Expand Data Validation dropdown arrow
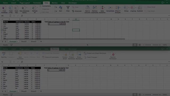The image size is (170, 96). click(105, 7)
